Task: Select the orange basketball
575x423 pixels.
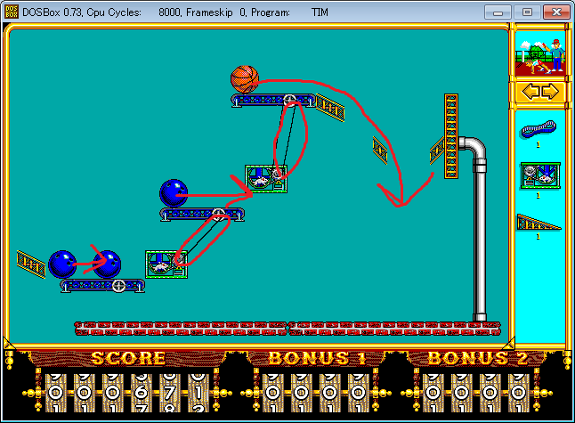Action: coord(245,79)
